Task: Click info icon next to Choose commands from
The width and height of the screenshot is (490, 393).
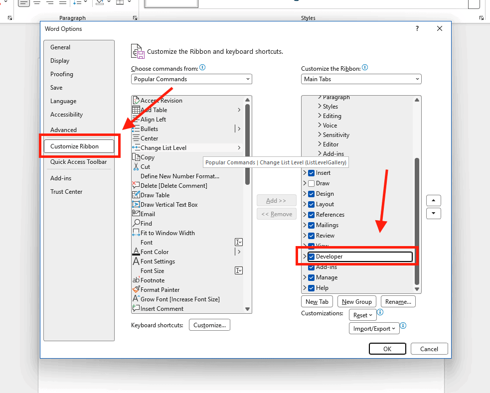Action: (202, 67)
